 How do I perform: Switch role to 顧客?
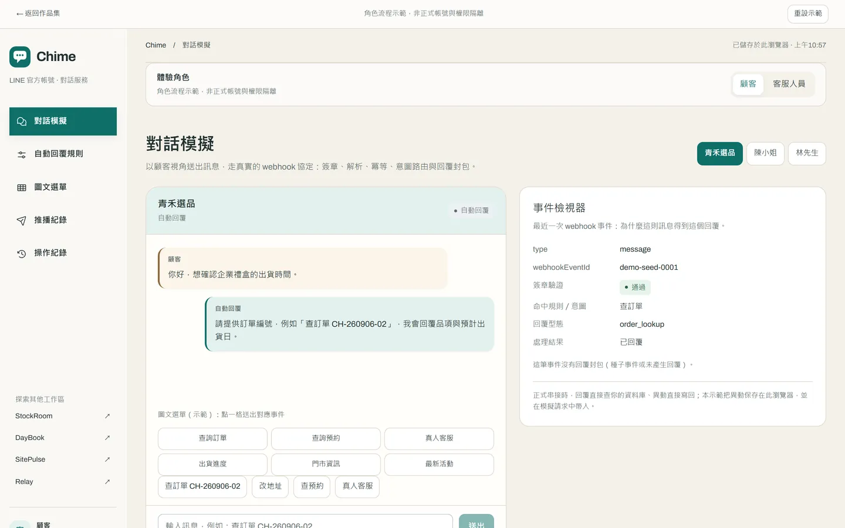pos(748,84)
